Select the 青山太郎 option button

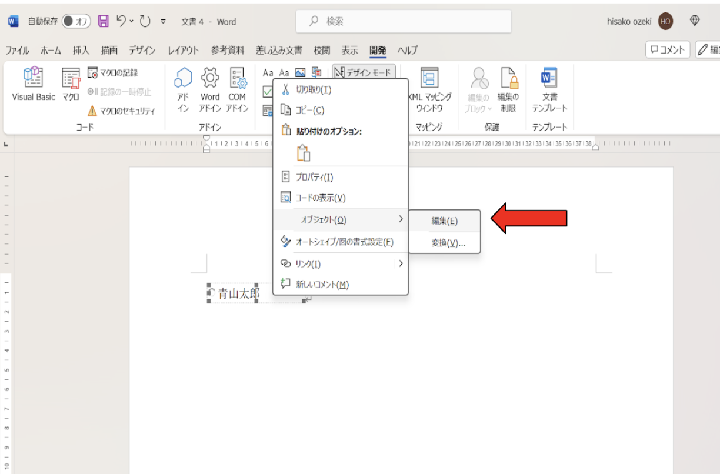211,293
